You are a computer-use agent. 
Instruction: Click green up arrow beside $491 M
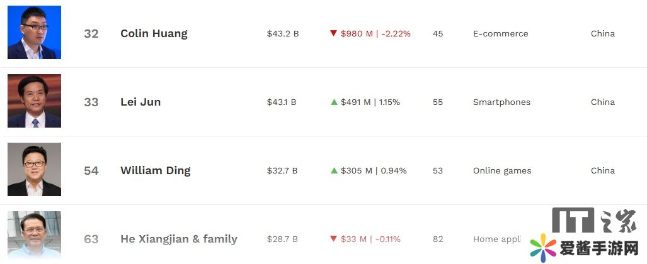point(334,102)
